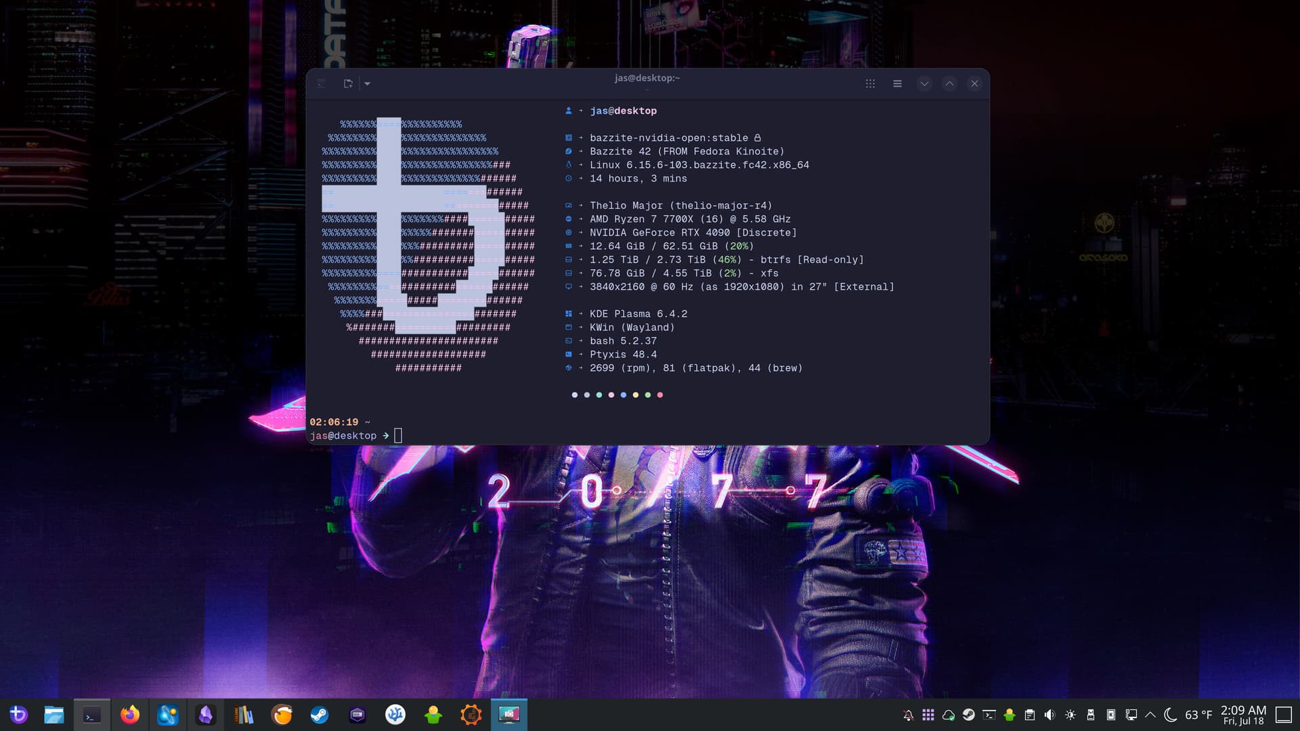The image size is (1300, 731).
Task: Click the red last color dot in palette
Action: tap(660, 395)
